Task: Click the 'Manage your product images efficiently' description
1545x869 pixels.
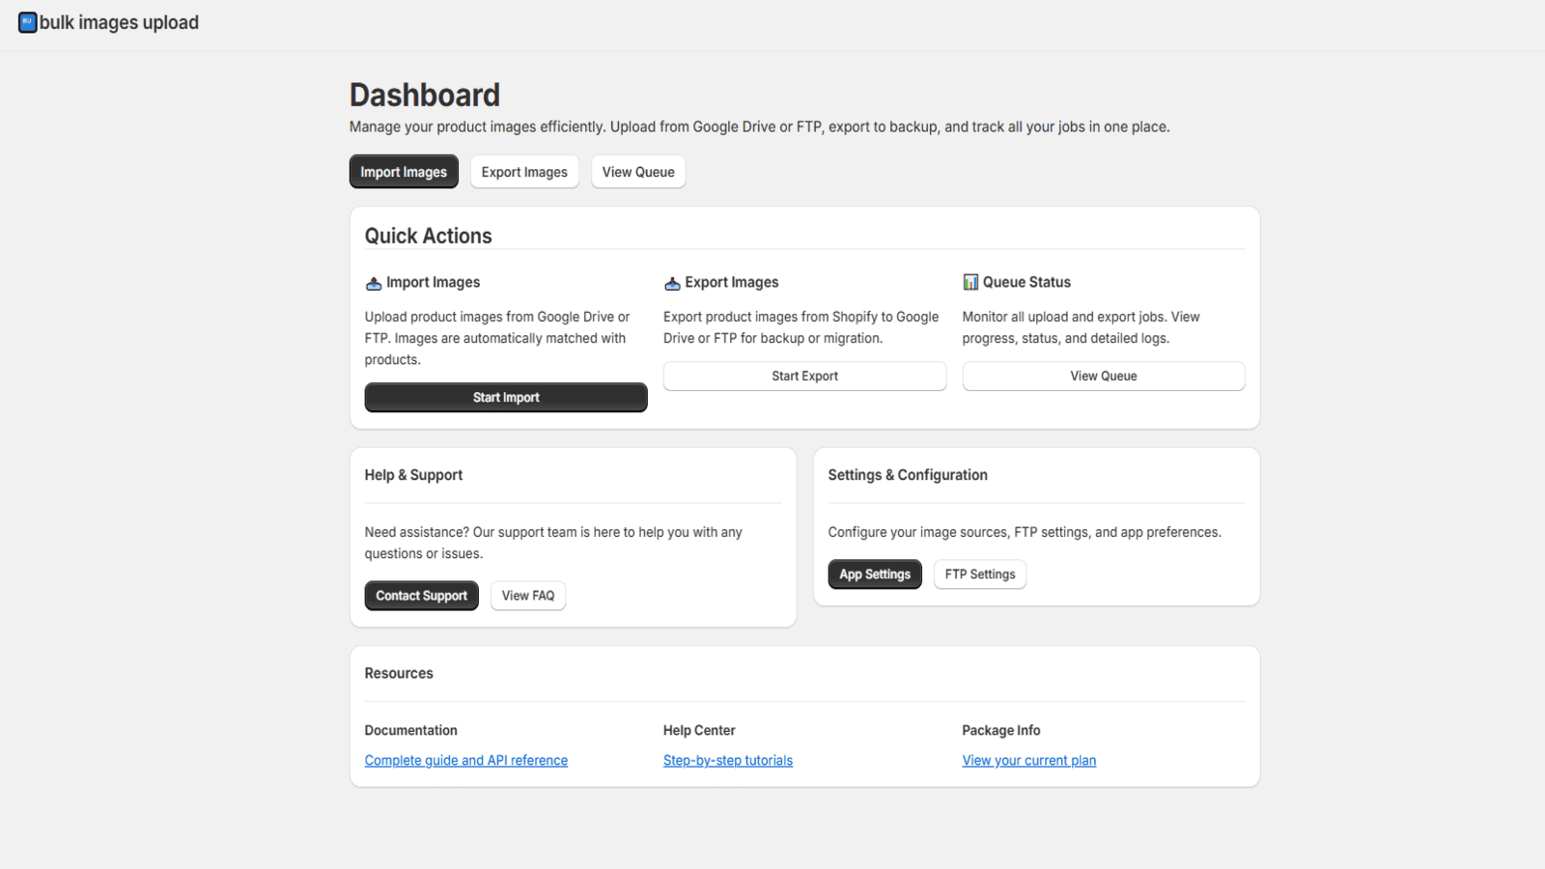Action: [760, 126]
